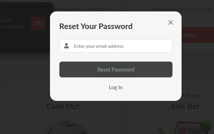Click the Reset Your Password heading
This screenshot has height=134, width=214.
[x=96, y=26]
